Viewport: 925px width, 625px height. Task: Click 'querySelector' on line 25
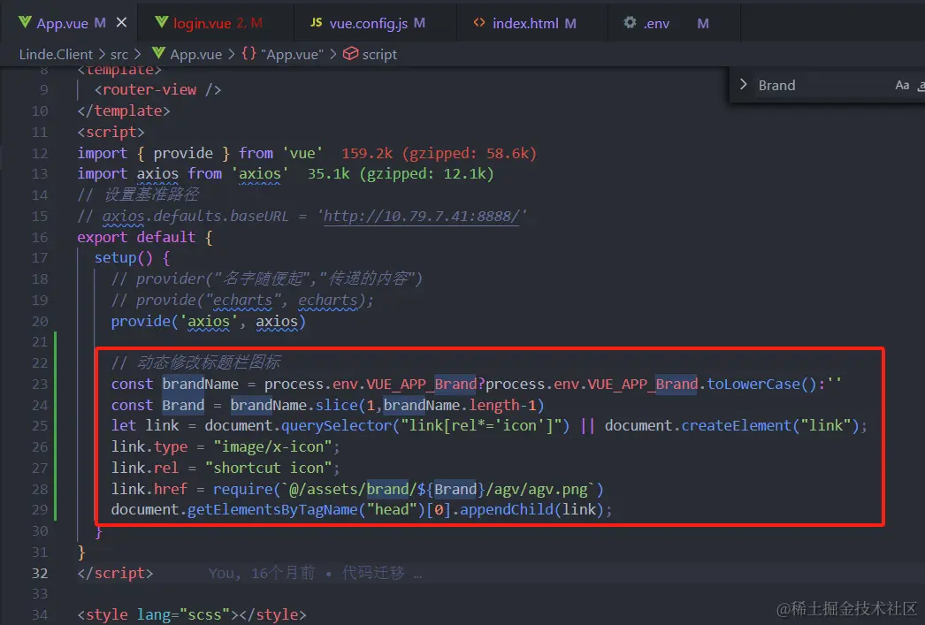(336, 425)
